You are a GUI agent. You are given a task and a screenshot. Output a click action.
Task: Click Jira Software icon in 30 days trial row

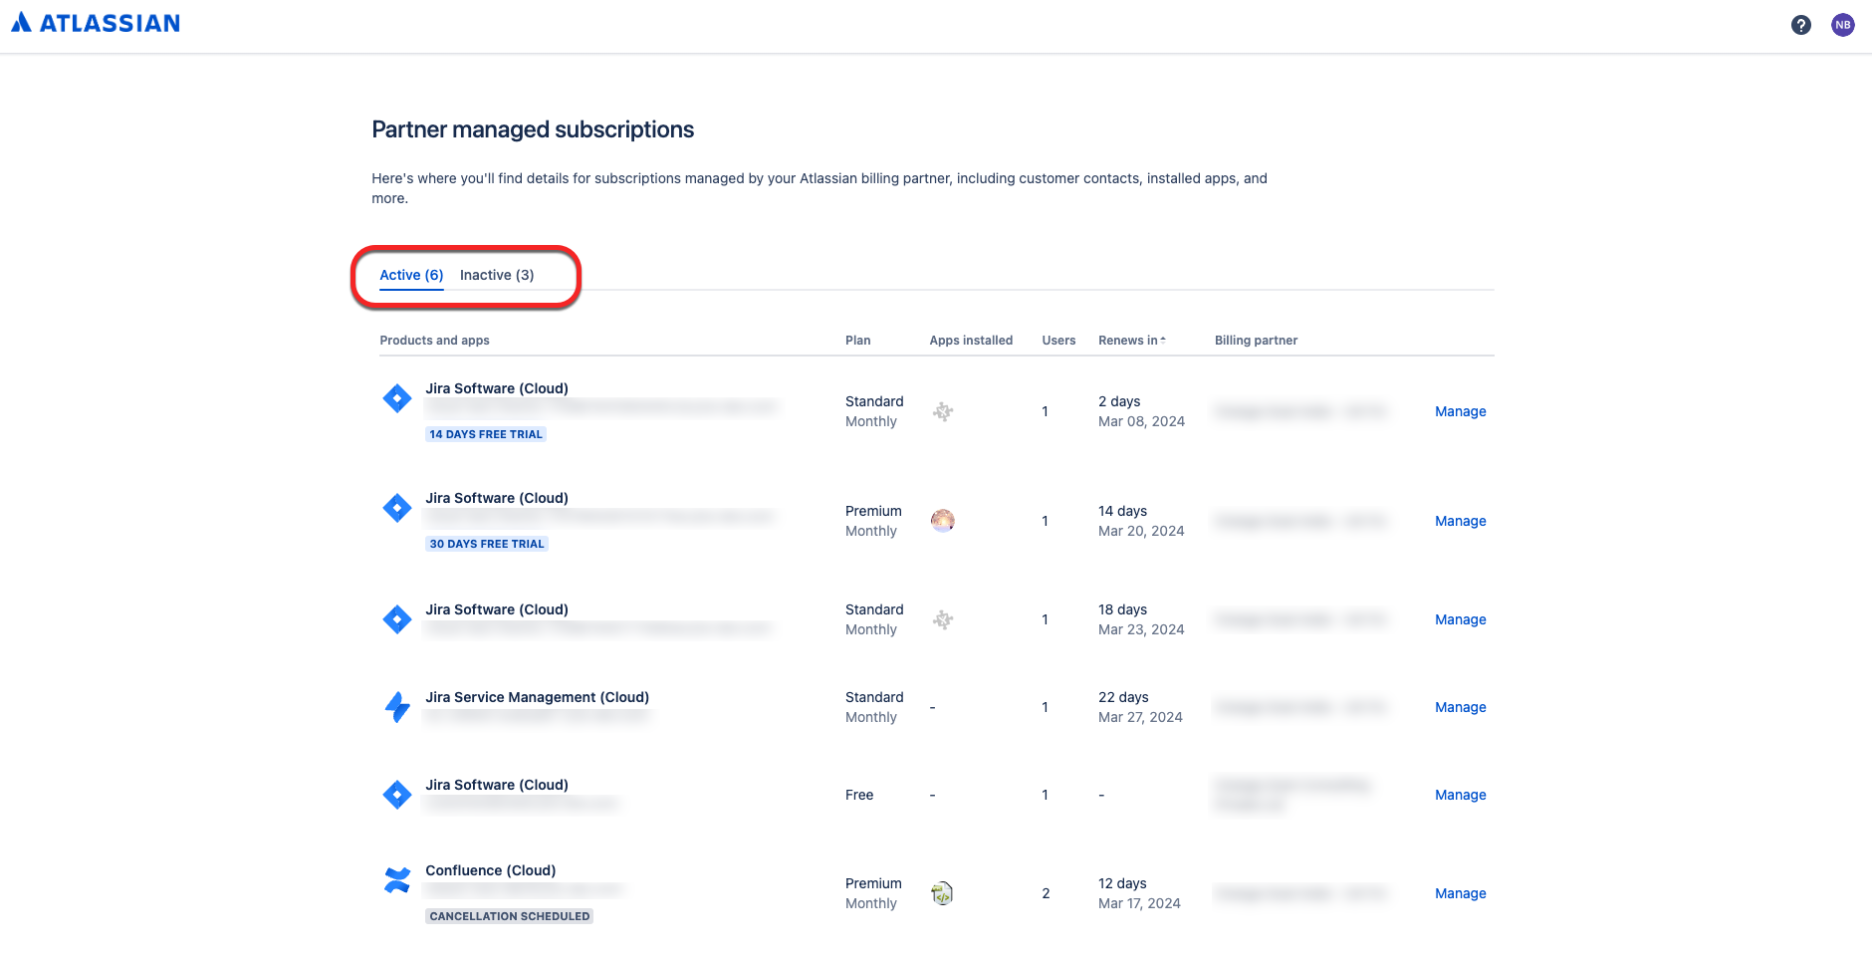click(x=397, y=508)
